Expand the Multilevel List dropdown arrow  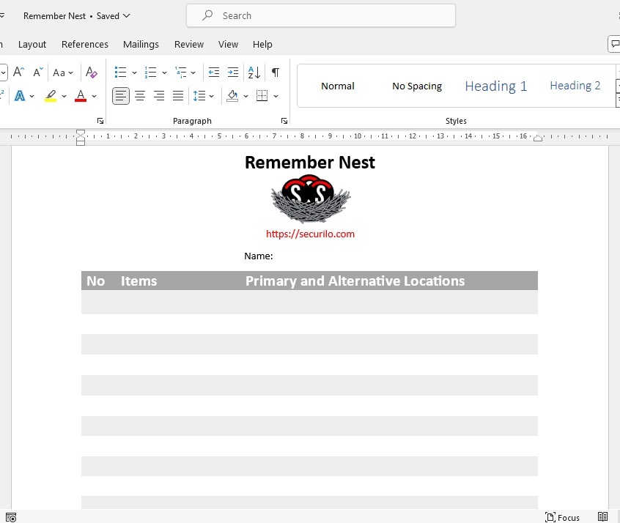click(x=193, y=73)
